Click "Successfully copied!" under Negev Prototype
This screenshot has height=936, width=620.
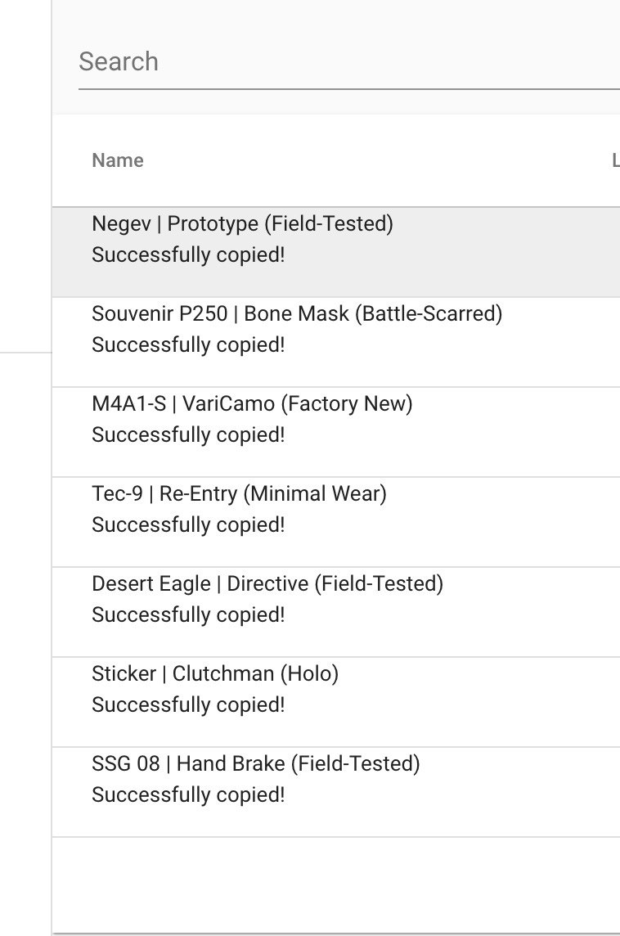[x=188, y=255]
